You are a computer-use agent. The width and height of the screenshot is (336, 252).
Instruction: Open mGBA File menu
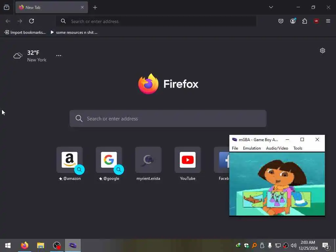235,148
